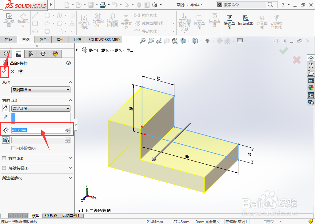Select Linear Sketch Pattern (线性草图阵列)
Screen dimensions: 315x224
tap(150, 23)
